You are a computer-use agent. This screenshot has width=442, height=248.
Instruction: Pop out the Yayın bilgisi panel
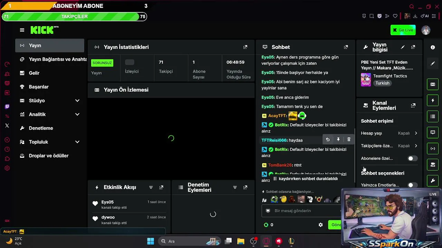click(x=413, y=47)
